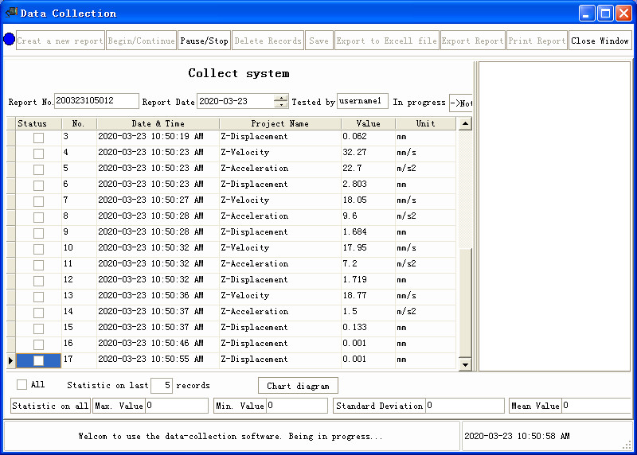The width and height of the screenshot is (637, 455).
Task: Sort by the No. column header
Action: coord(79,123)
